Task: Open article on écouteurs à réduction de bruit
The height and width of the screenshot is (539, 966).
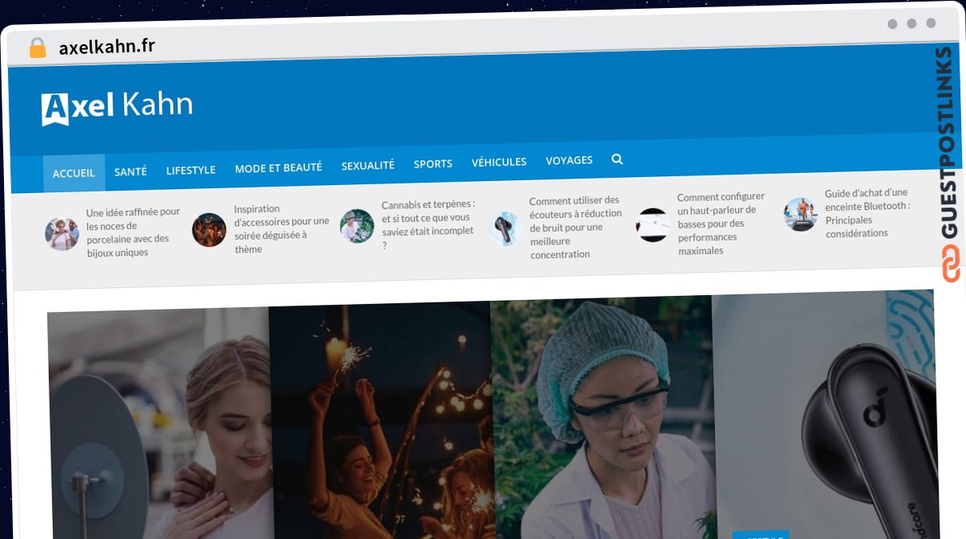Action: click(x=576, y=227)
